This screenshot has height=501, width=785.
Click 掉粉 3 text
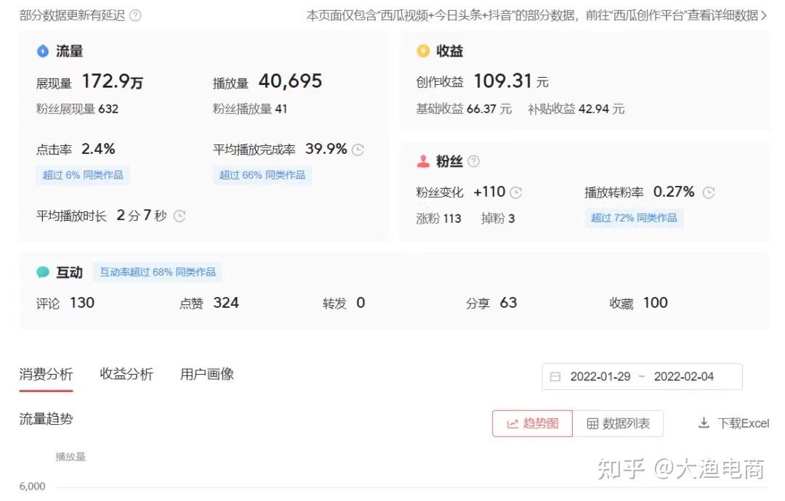498,219
